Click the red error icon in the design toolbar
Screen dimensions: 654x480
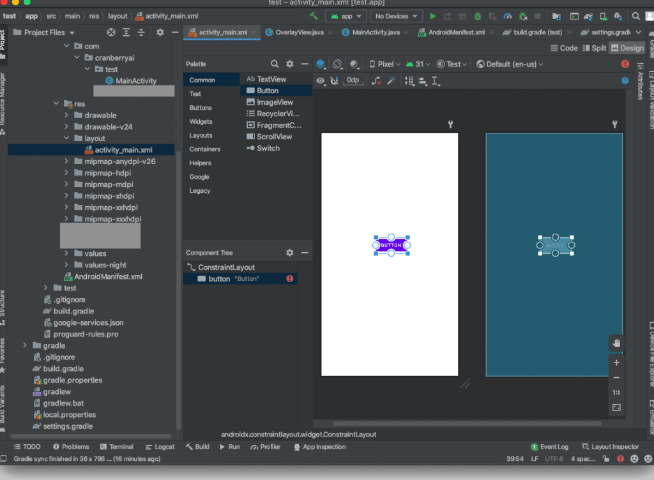(625, 64)
